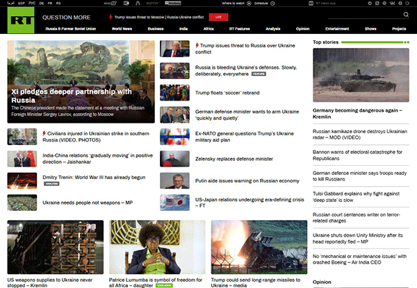Click the Top stories heading
The image size is (417, 288).
click(x=325, y=42)
